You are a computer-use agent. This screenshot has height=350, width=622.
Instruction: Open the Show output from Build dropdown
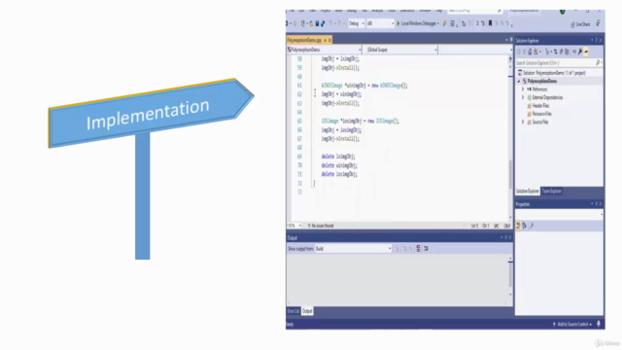click(353, 249)
